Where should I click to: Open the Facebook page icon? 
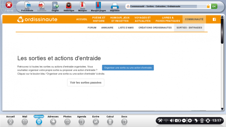click(214, 19)
